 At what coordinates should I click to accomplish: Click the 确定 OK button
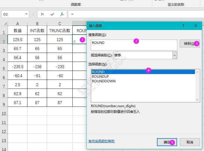pyautogui.click(x=167, y=142)
